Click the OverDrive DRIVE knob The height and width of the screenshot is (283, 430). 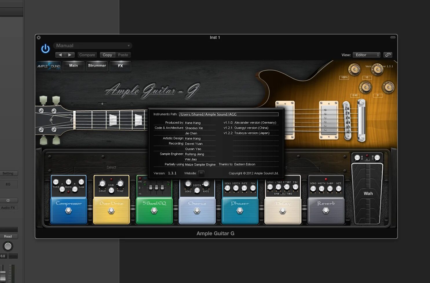102,184
